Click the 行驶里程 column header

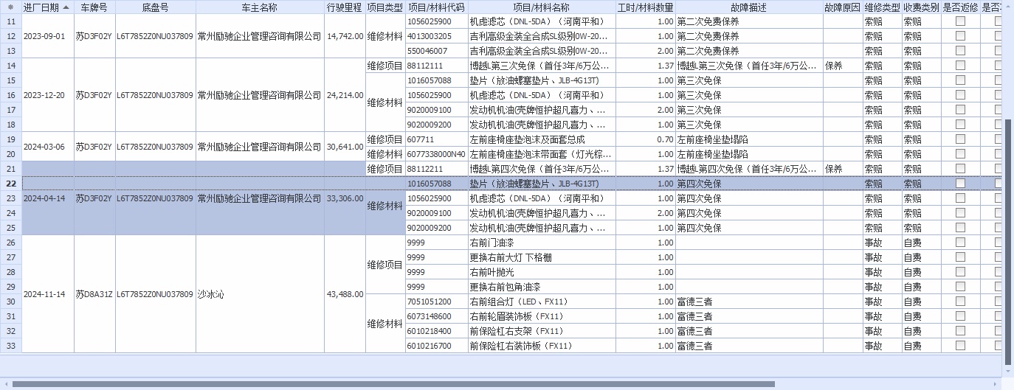[x=345, y=7]
